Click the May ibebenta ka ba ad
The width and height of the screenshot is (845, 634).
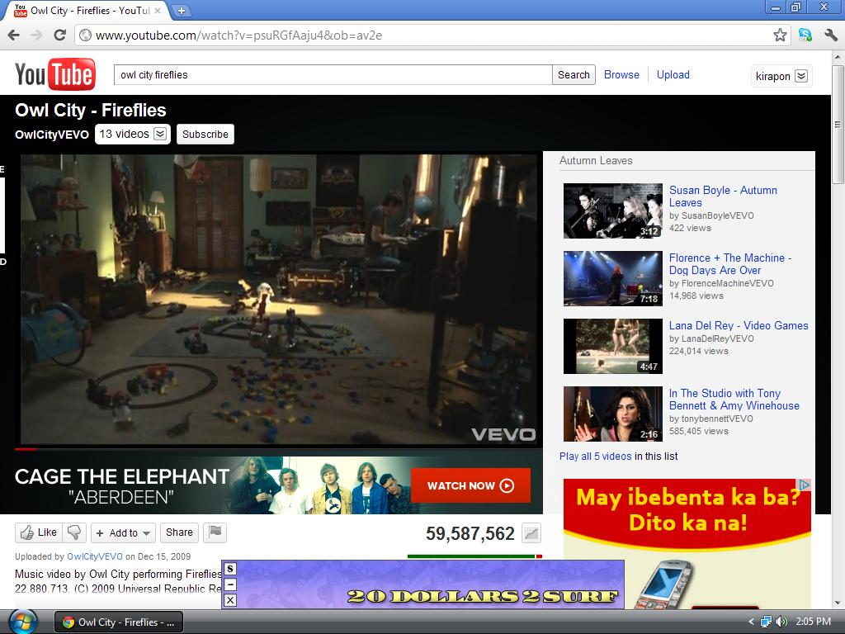pos(687,543)
